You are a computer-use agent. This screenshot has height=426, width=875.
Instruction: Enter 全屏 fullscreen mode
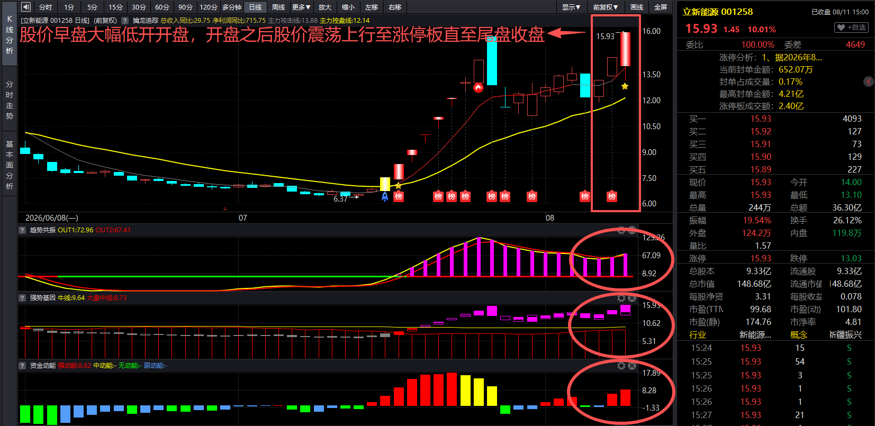pyautogui.click(x=661, y=7)
